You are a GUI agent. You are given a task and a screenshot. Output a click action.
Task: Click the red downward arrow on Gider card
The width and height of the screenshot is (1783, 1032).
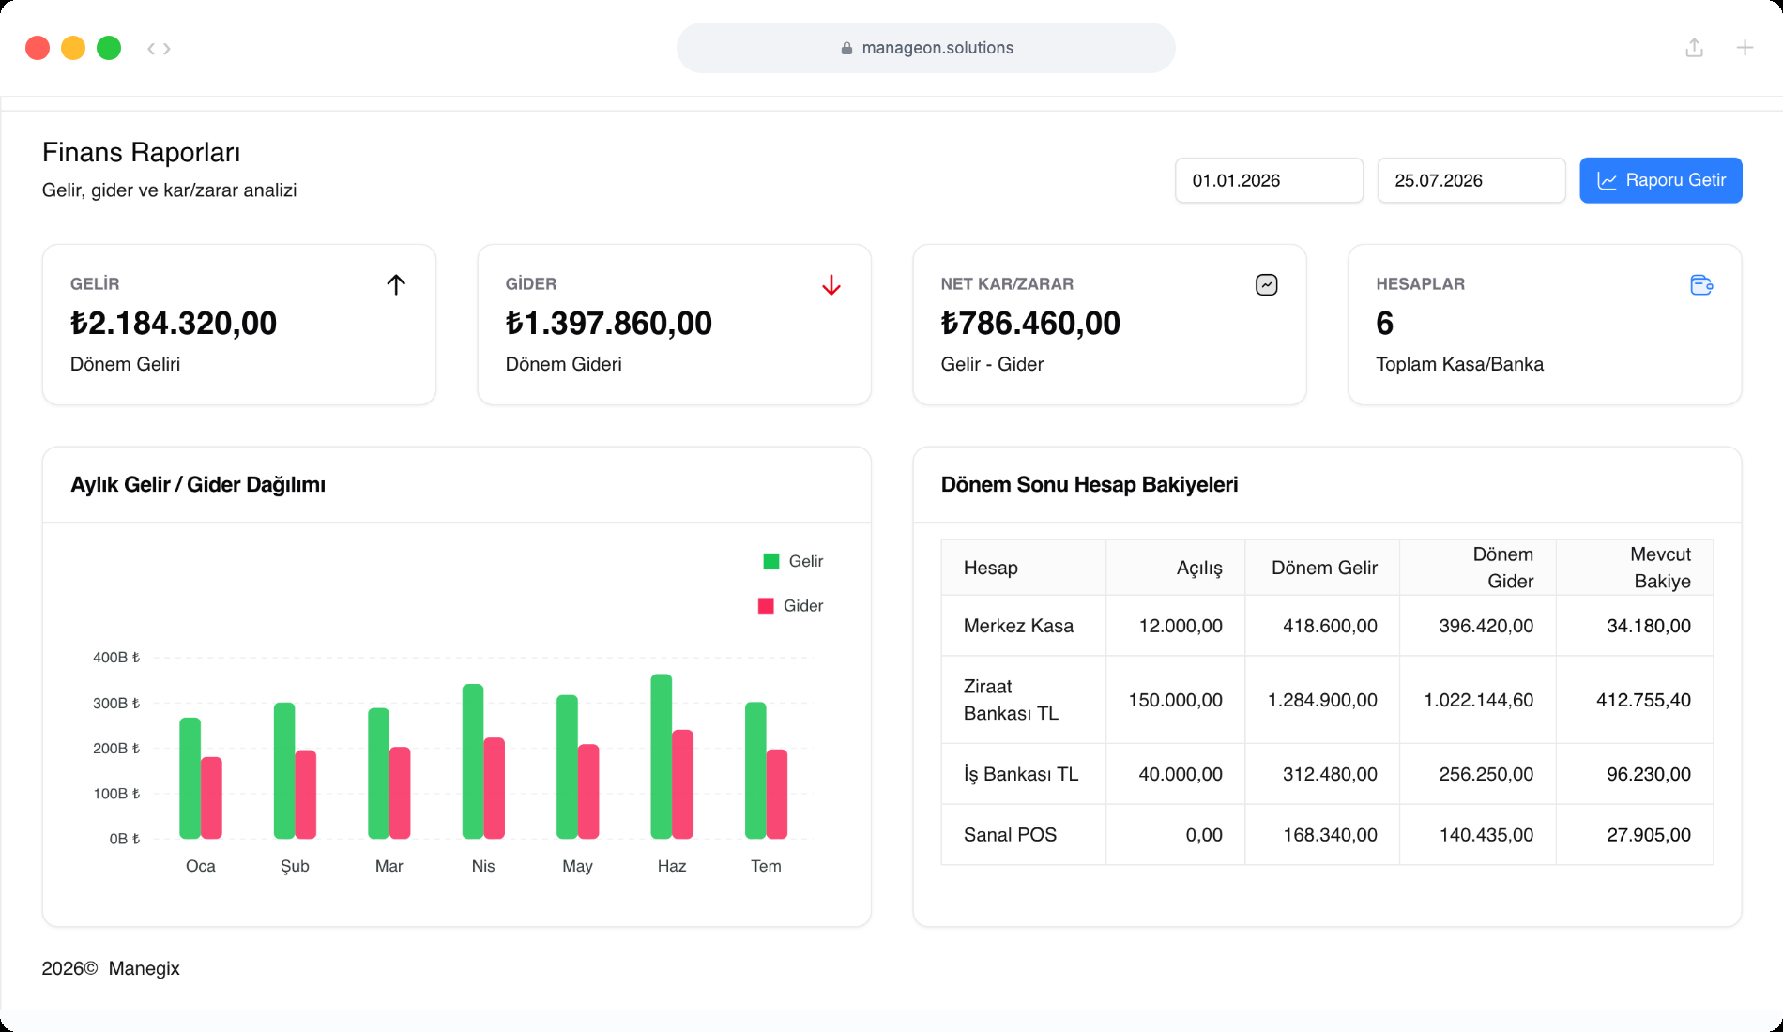coord(831,285)
